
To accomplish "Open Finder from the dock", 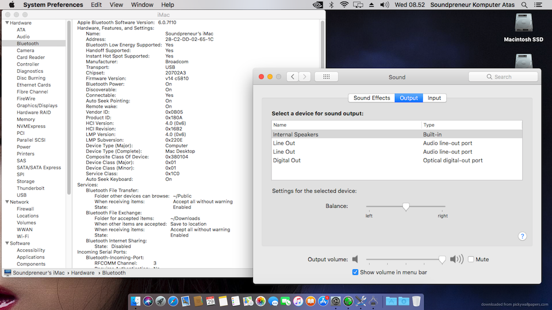I will (x=136, y=301).
